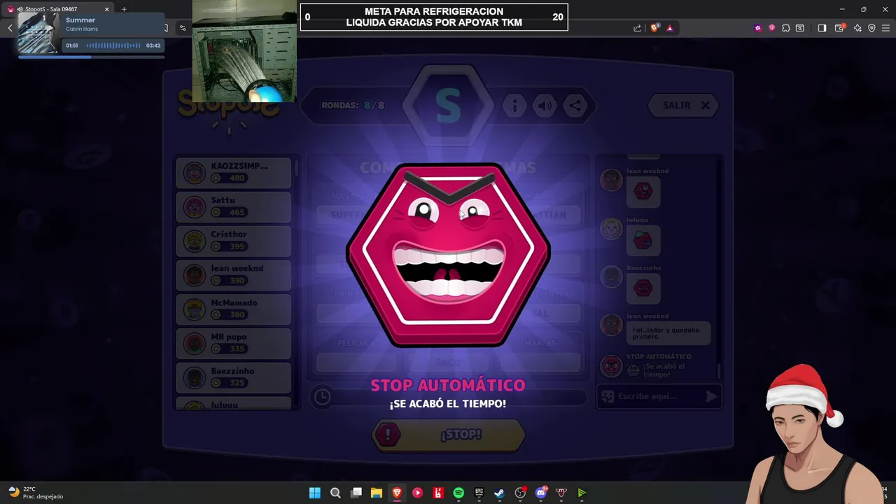Image resolution: width=896 pixels, height=504 pixels.
Task: Click the yellow ¡STOP! button
Action: [x=448, y=435]
